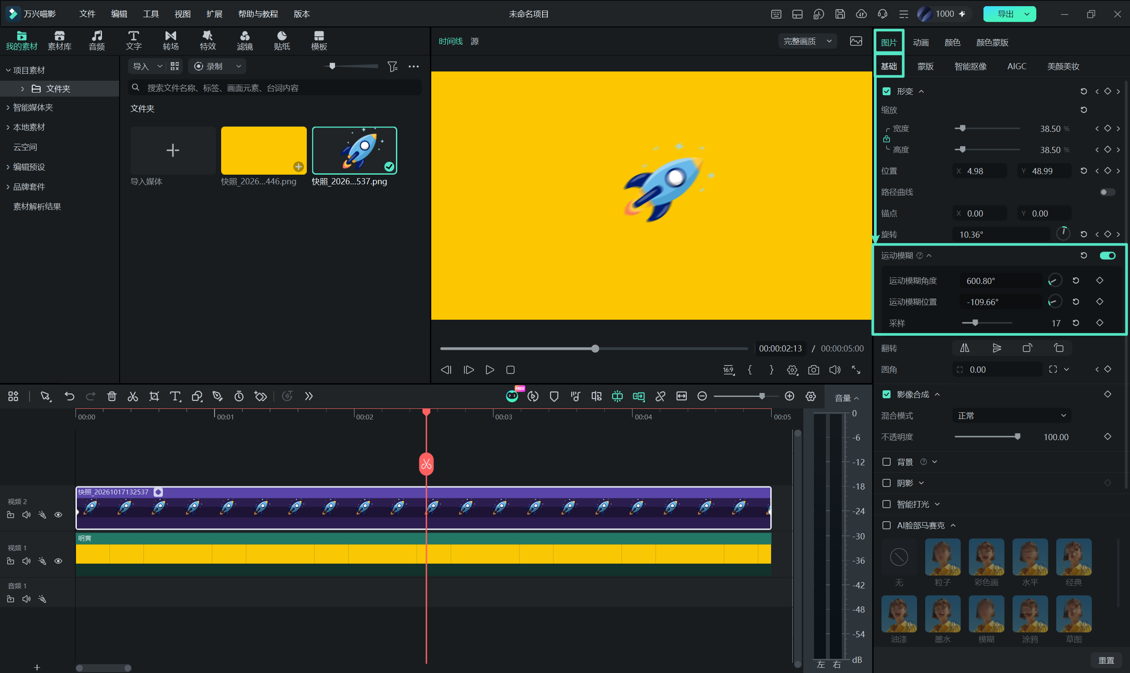Click the split scissors tool in timeline toolbar
The height and width of the screenshot is (673, 1130).
132,396
